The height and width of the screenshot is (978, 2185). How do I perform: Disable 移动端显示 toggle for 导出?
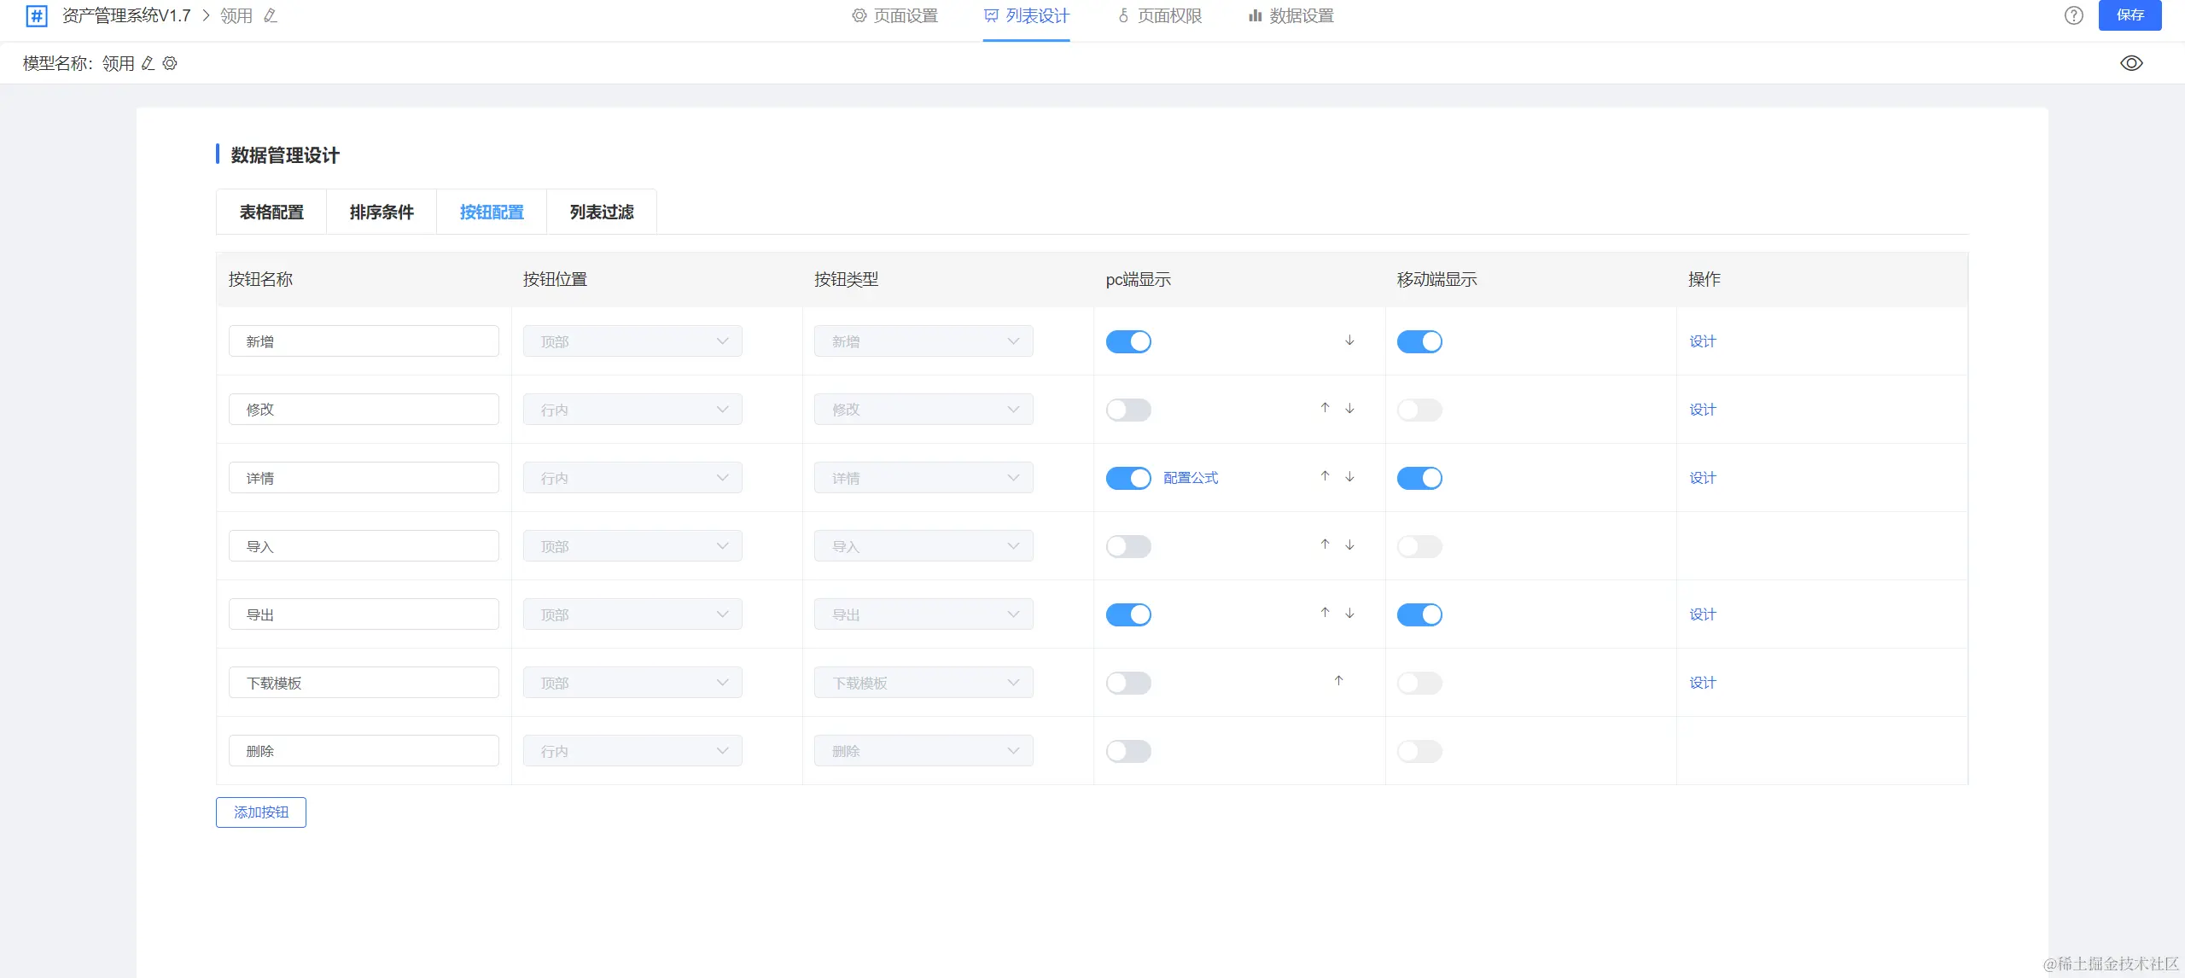point(1419,614)
